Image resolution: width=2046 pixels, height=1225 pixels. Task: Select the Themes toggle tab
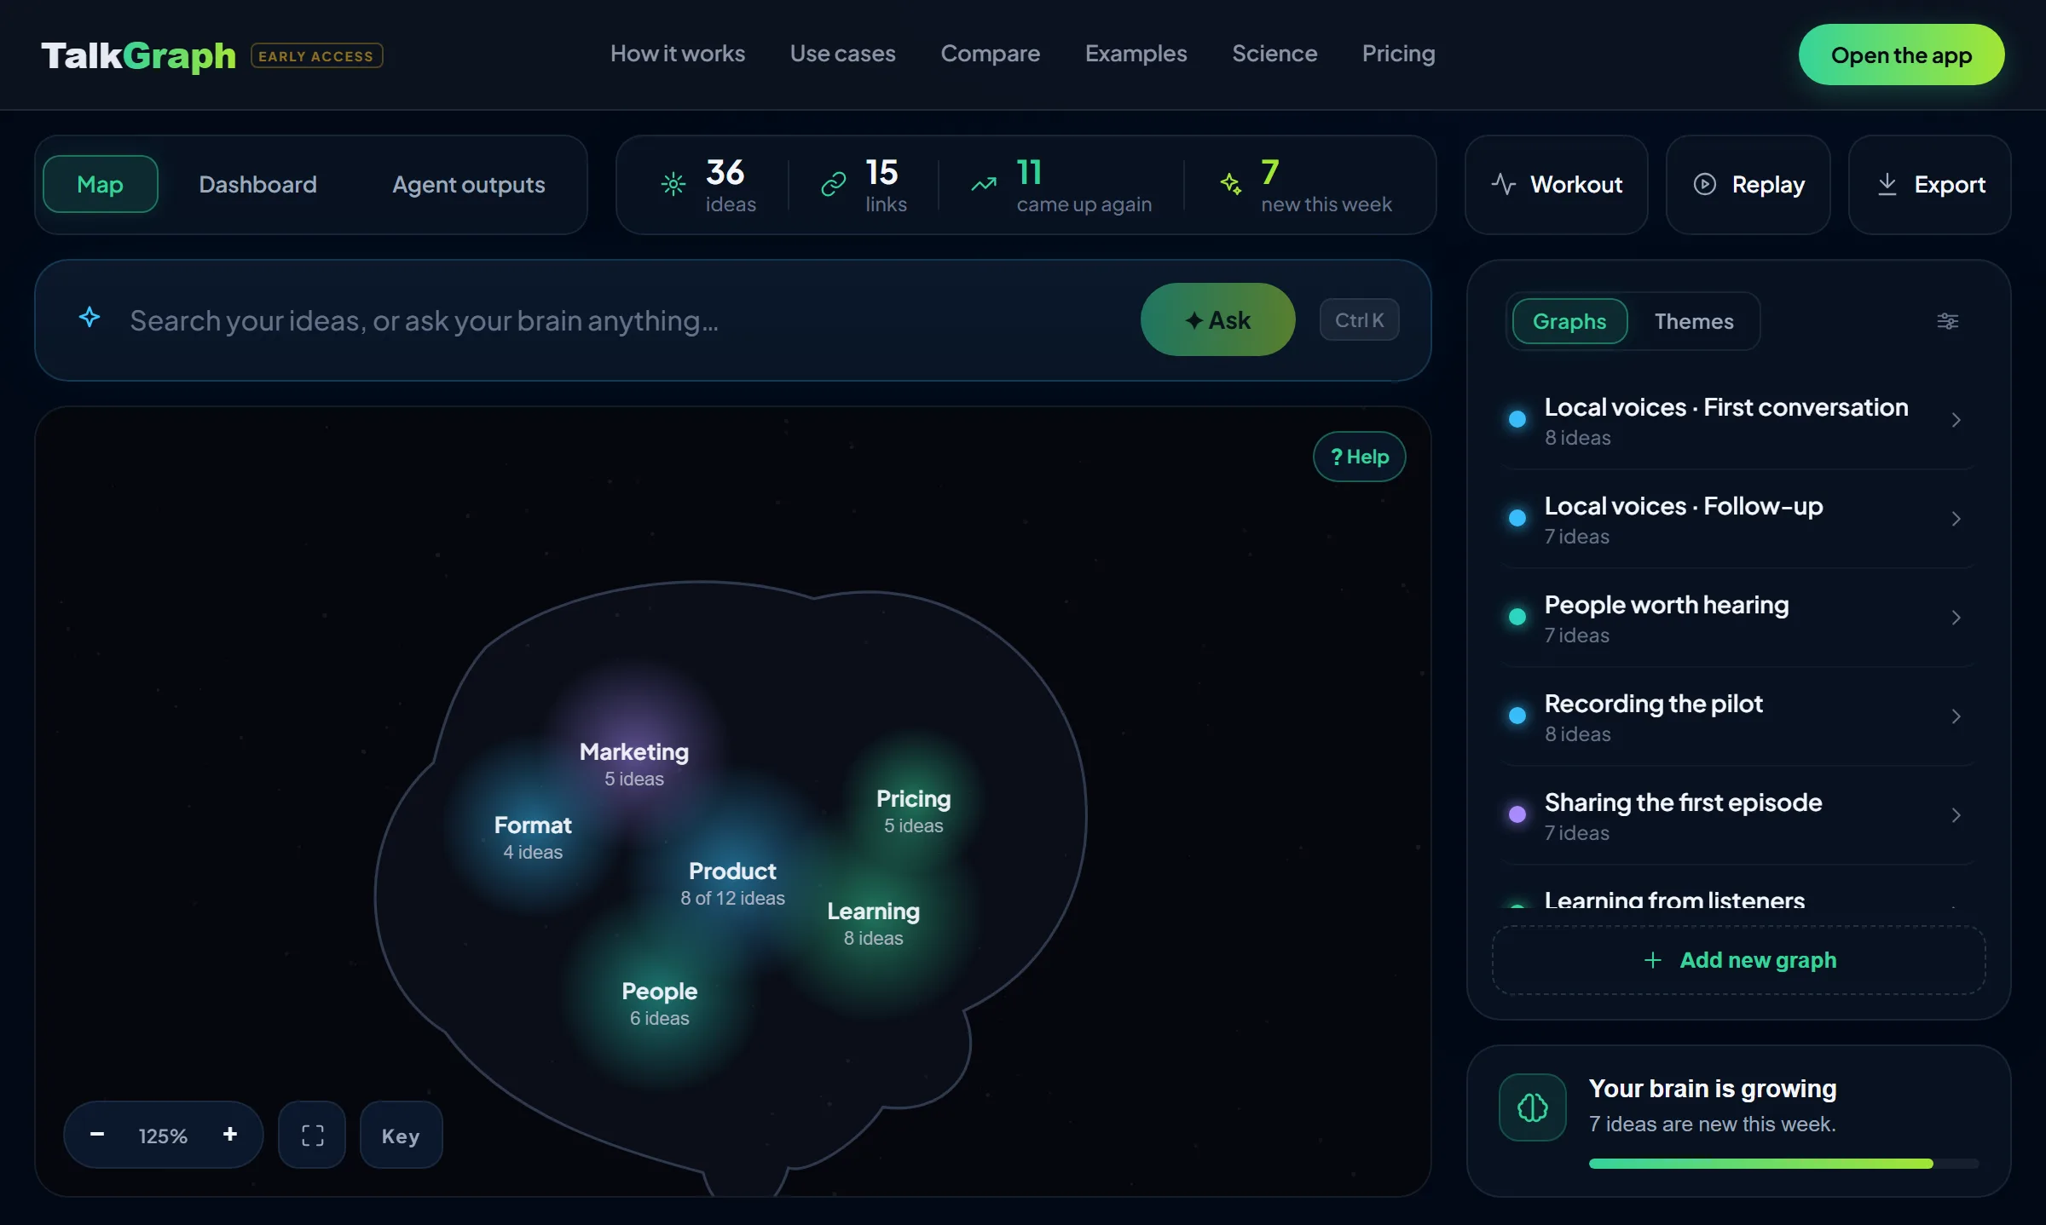[1693, 321]
